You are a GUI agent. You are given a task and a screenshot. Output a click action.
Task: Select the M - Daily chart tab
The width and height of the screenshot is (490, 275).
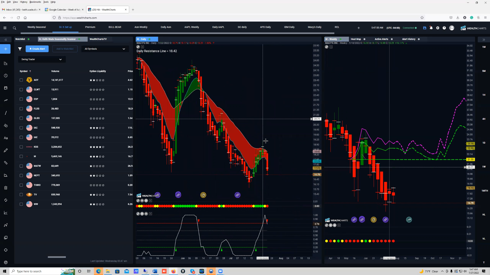click(x=147, y=39)
